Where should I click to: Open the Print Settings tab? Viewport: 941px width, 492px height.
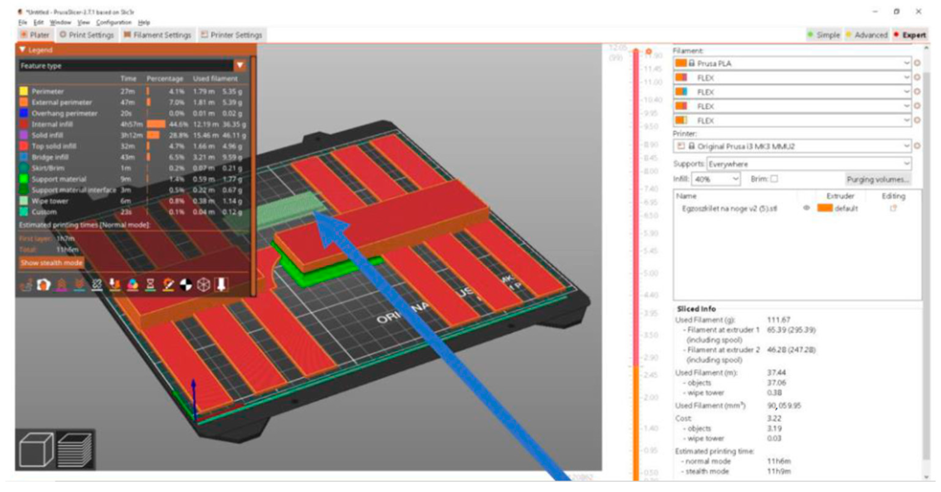pyautogui.click(x=87, y=35)
